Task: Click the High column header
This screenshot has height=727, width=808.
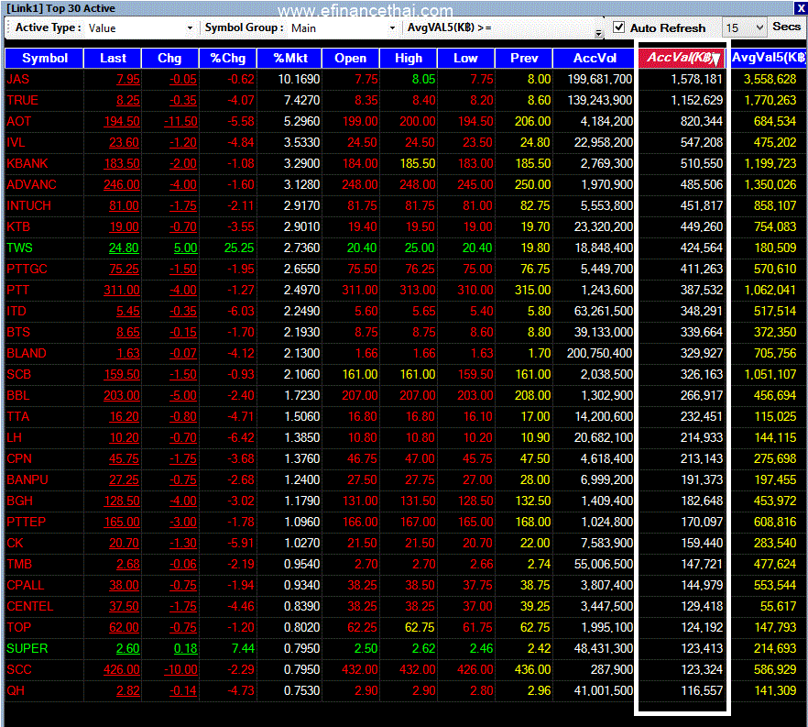Action: [x=409, y=59]
